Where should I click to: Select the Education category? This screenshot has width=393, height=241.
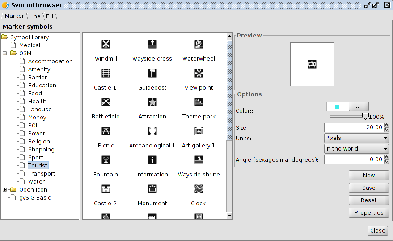[x=42, y=85]
